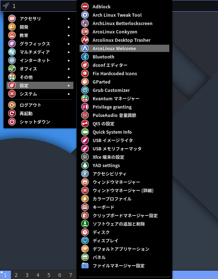The height and width of the screenshot is (279, 218).
Task: Expand the 教育 submenu arrow
Action: (69, 35)
